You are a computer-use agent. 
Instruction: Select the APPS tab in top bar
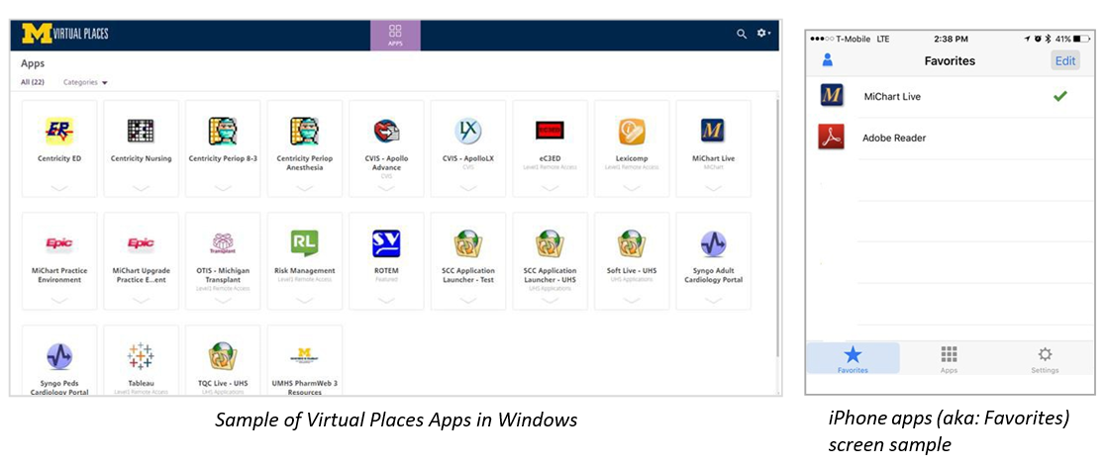click(395, 35)
